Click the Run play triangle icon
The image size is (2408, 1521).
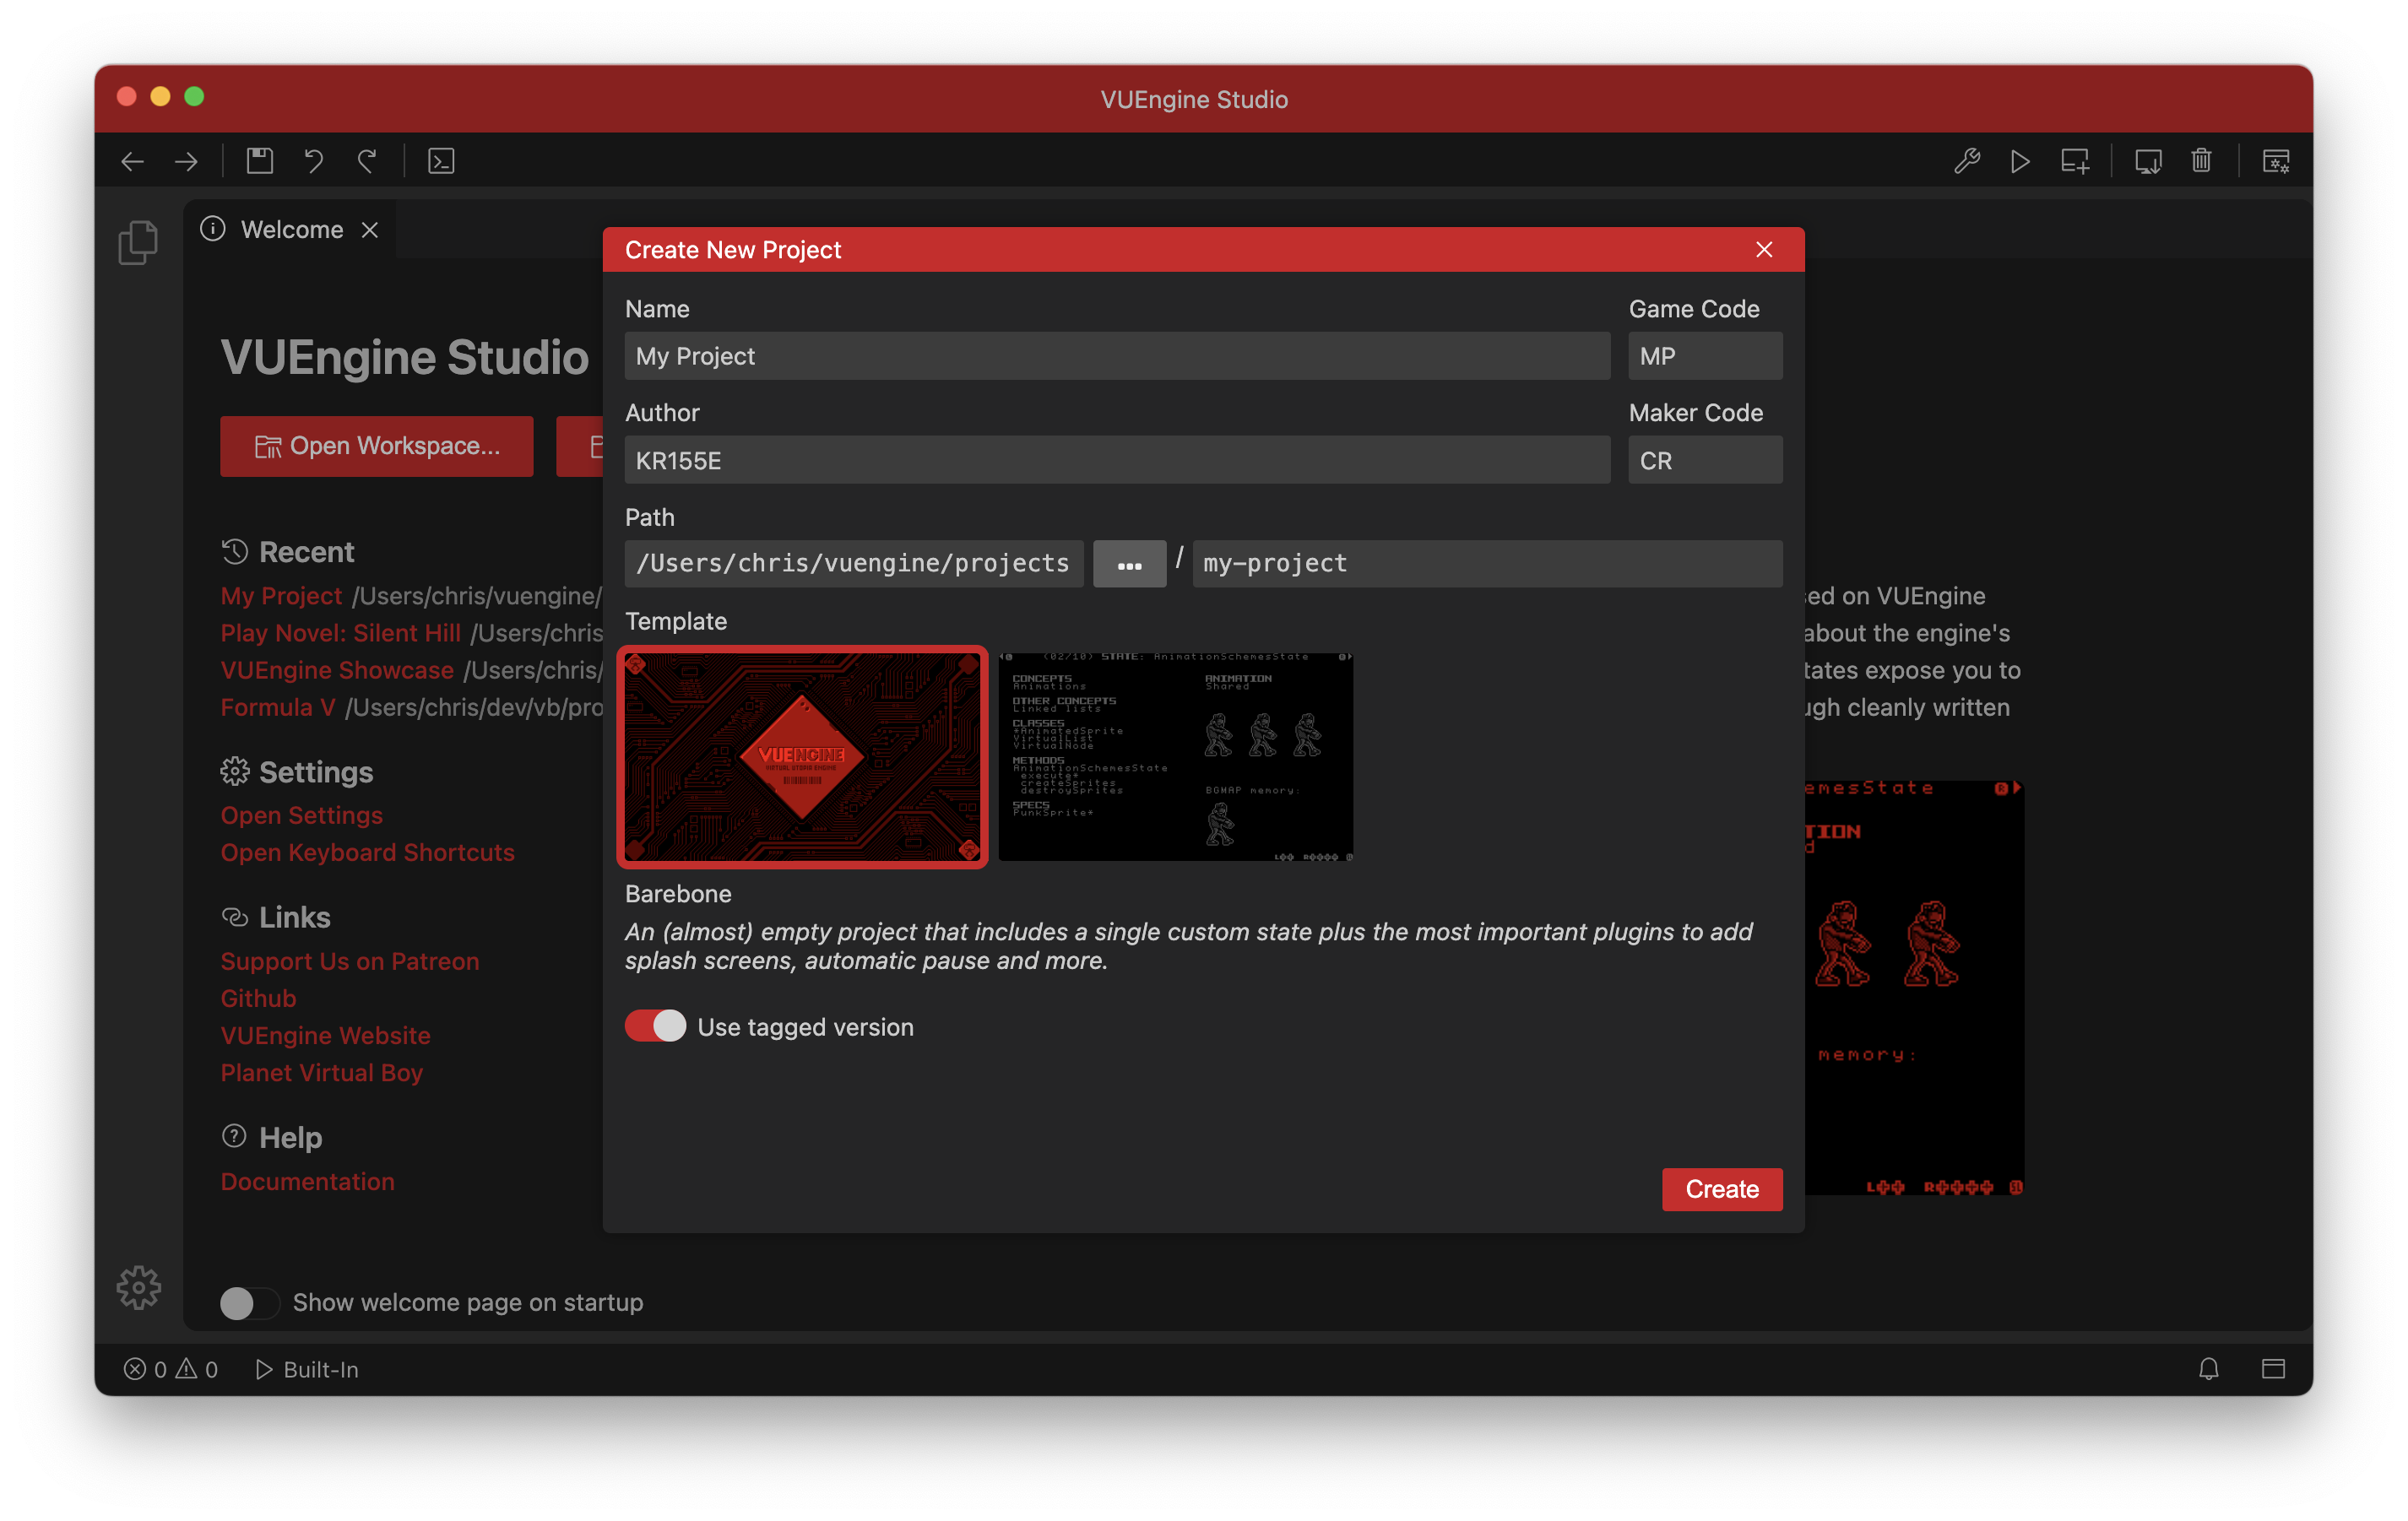(x=2020, y=161)
